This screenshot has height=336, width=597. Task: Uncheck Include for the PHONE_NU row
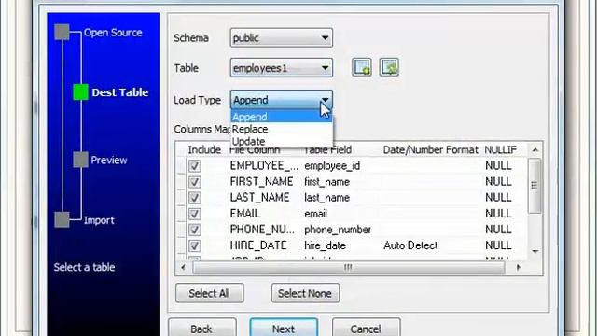click(x=195, y=230)
